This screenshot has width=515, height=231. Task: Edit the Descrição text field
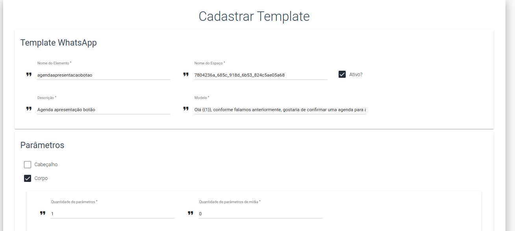tap(103, 110)
